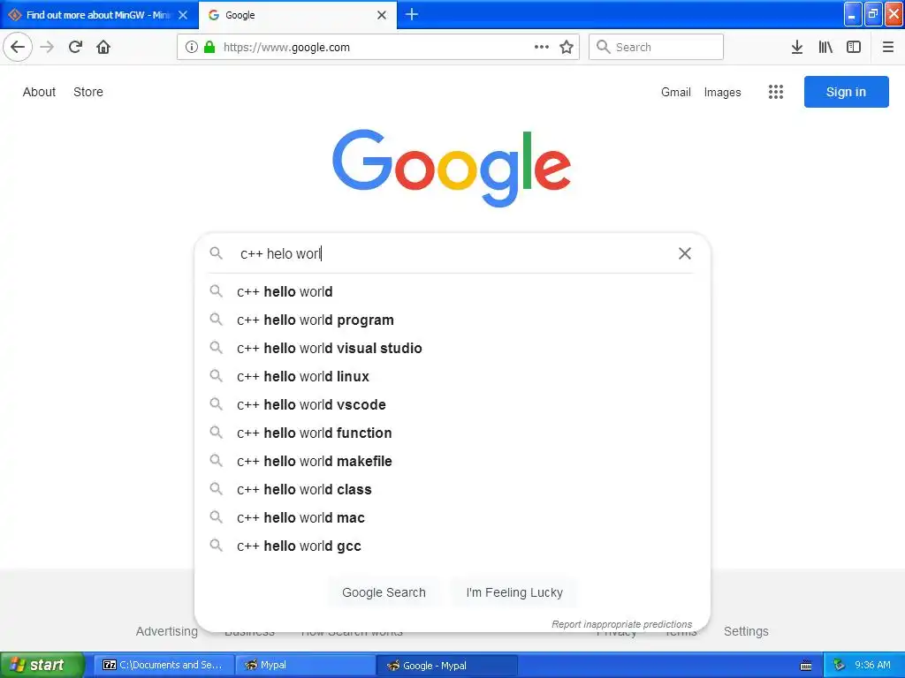
Task: Choose suggestion "c++ hello world makefile"
Action: (x=314, y=461)
